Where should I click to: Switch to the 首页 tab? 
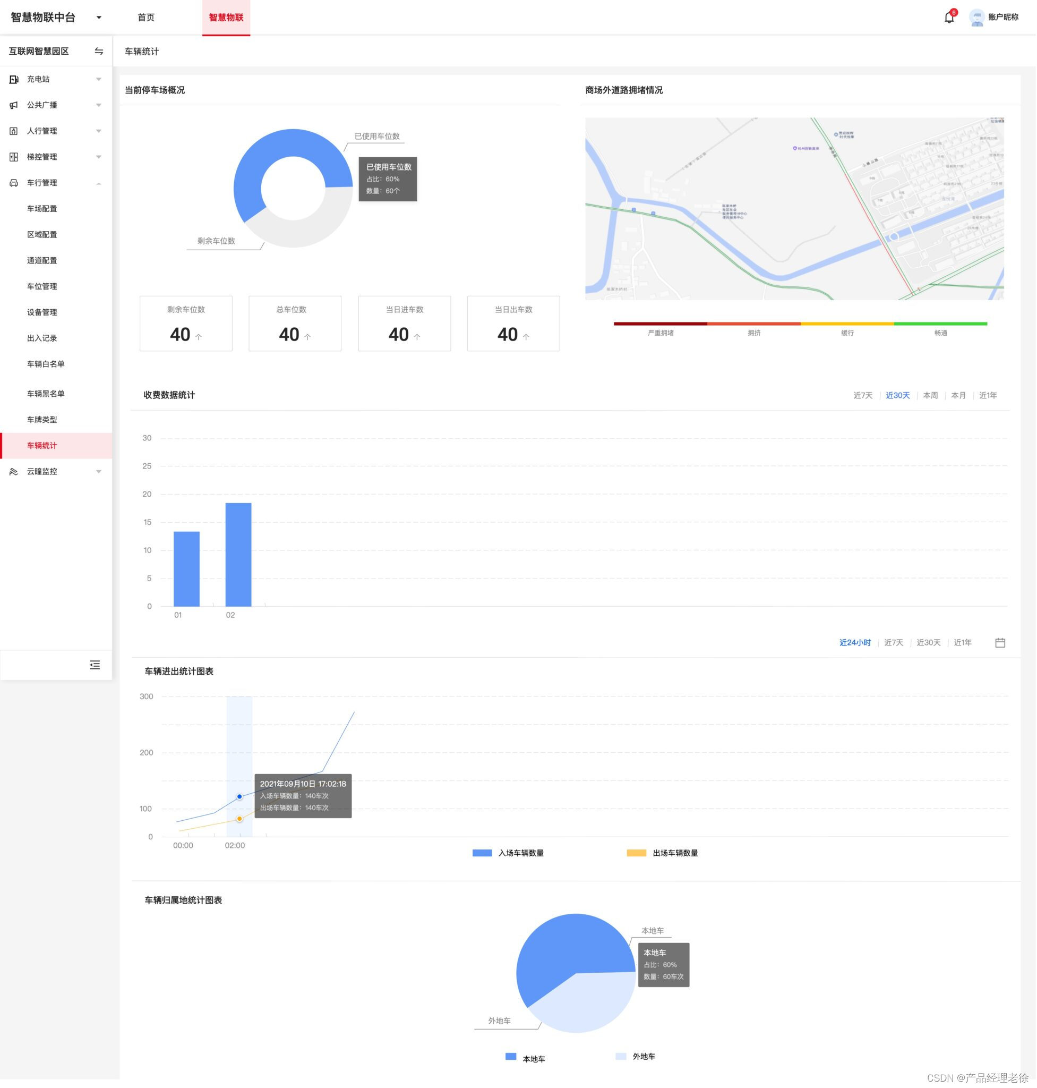pyautogui.click(x=146, y=18)
